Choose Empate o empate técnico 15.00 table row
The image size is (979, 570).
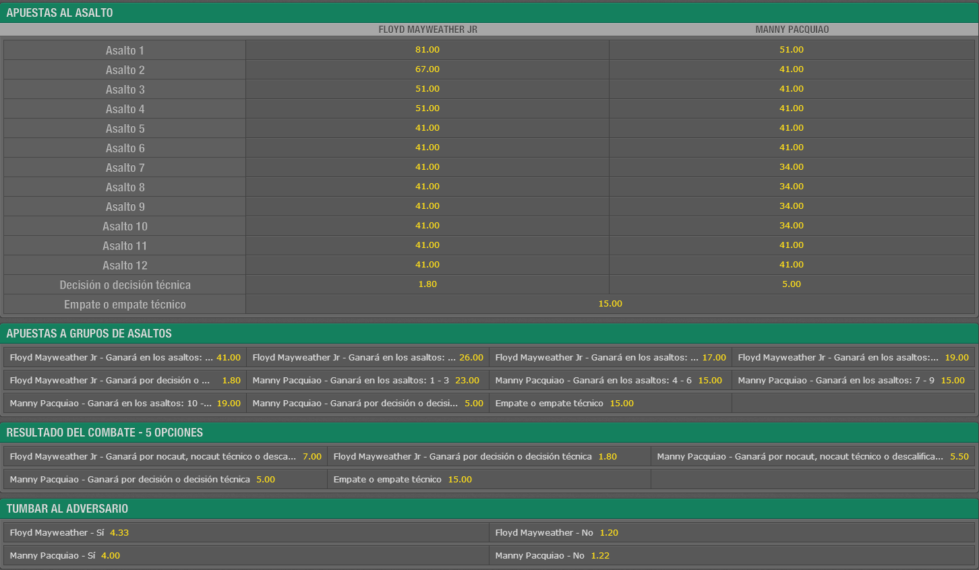tap(610, 304)
